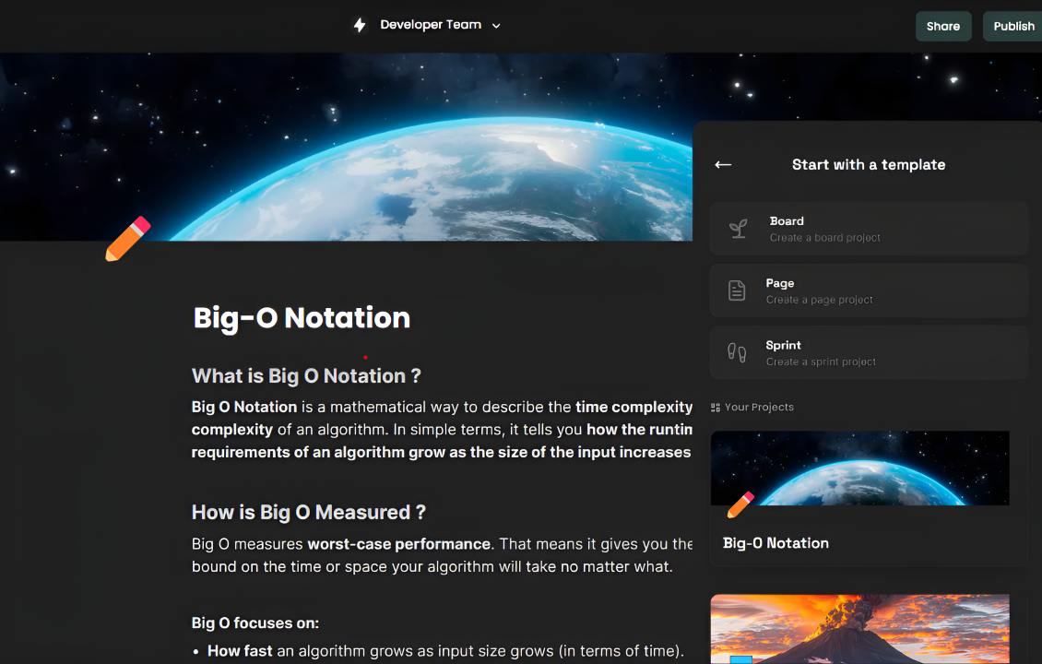Click the "Your Projects" label

pyautogui.click(x=759, y=408)
